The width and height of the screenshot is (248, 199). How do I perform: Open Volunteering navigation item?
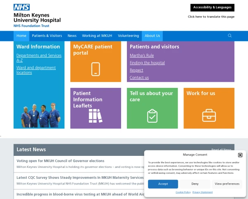click(129, 36)
